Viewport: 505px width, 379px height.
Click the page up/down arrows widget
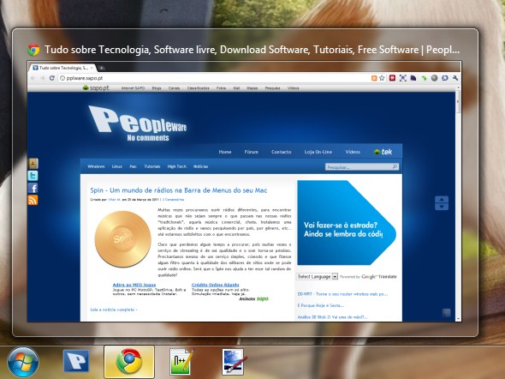(442, 203)
